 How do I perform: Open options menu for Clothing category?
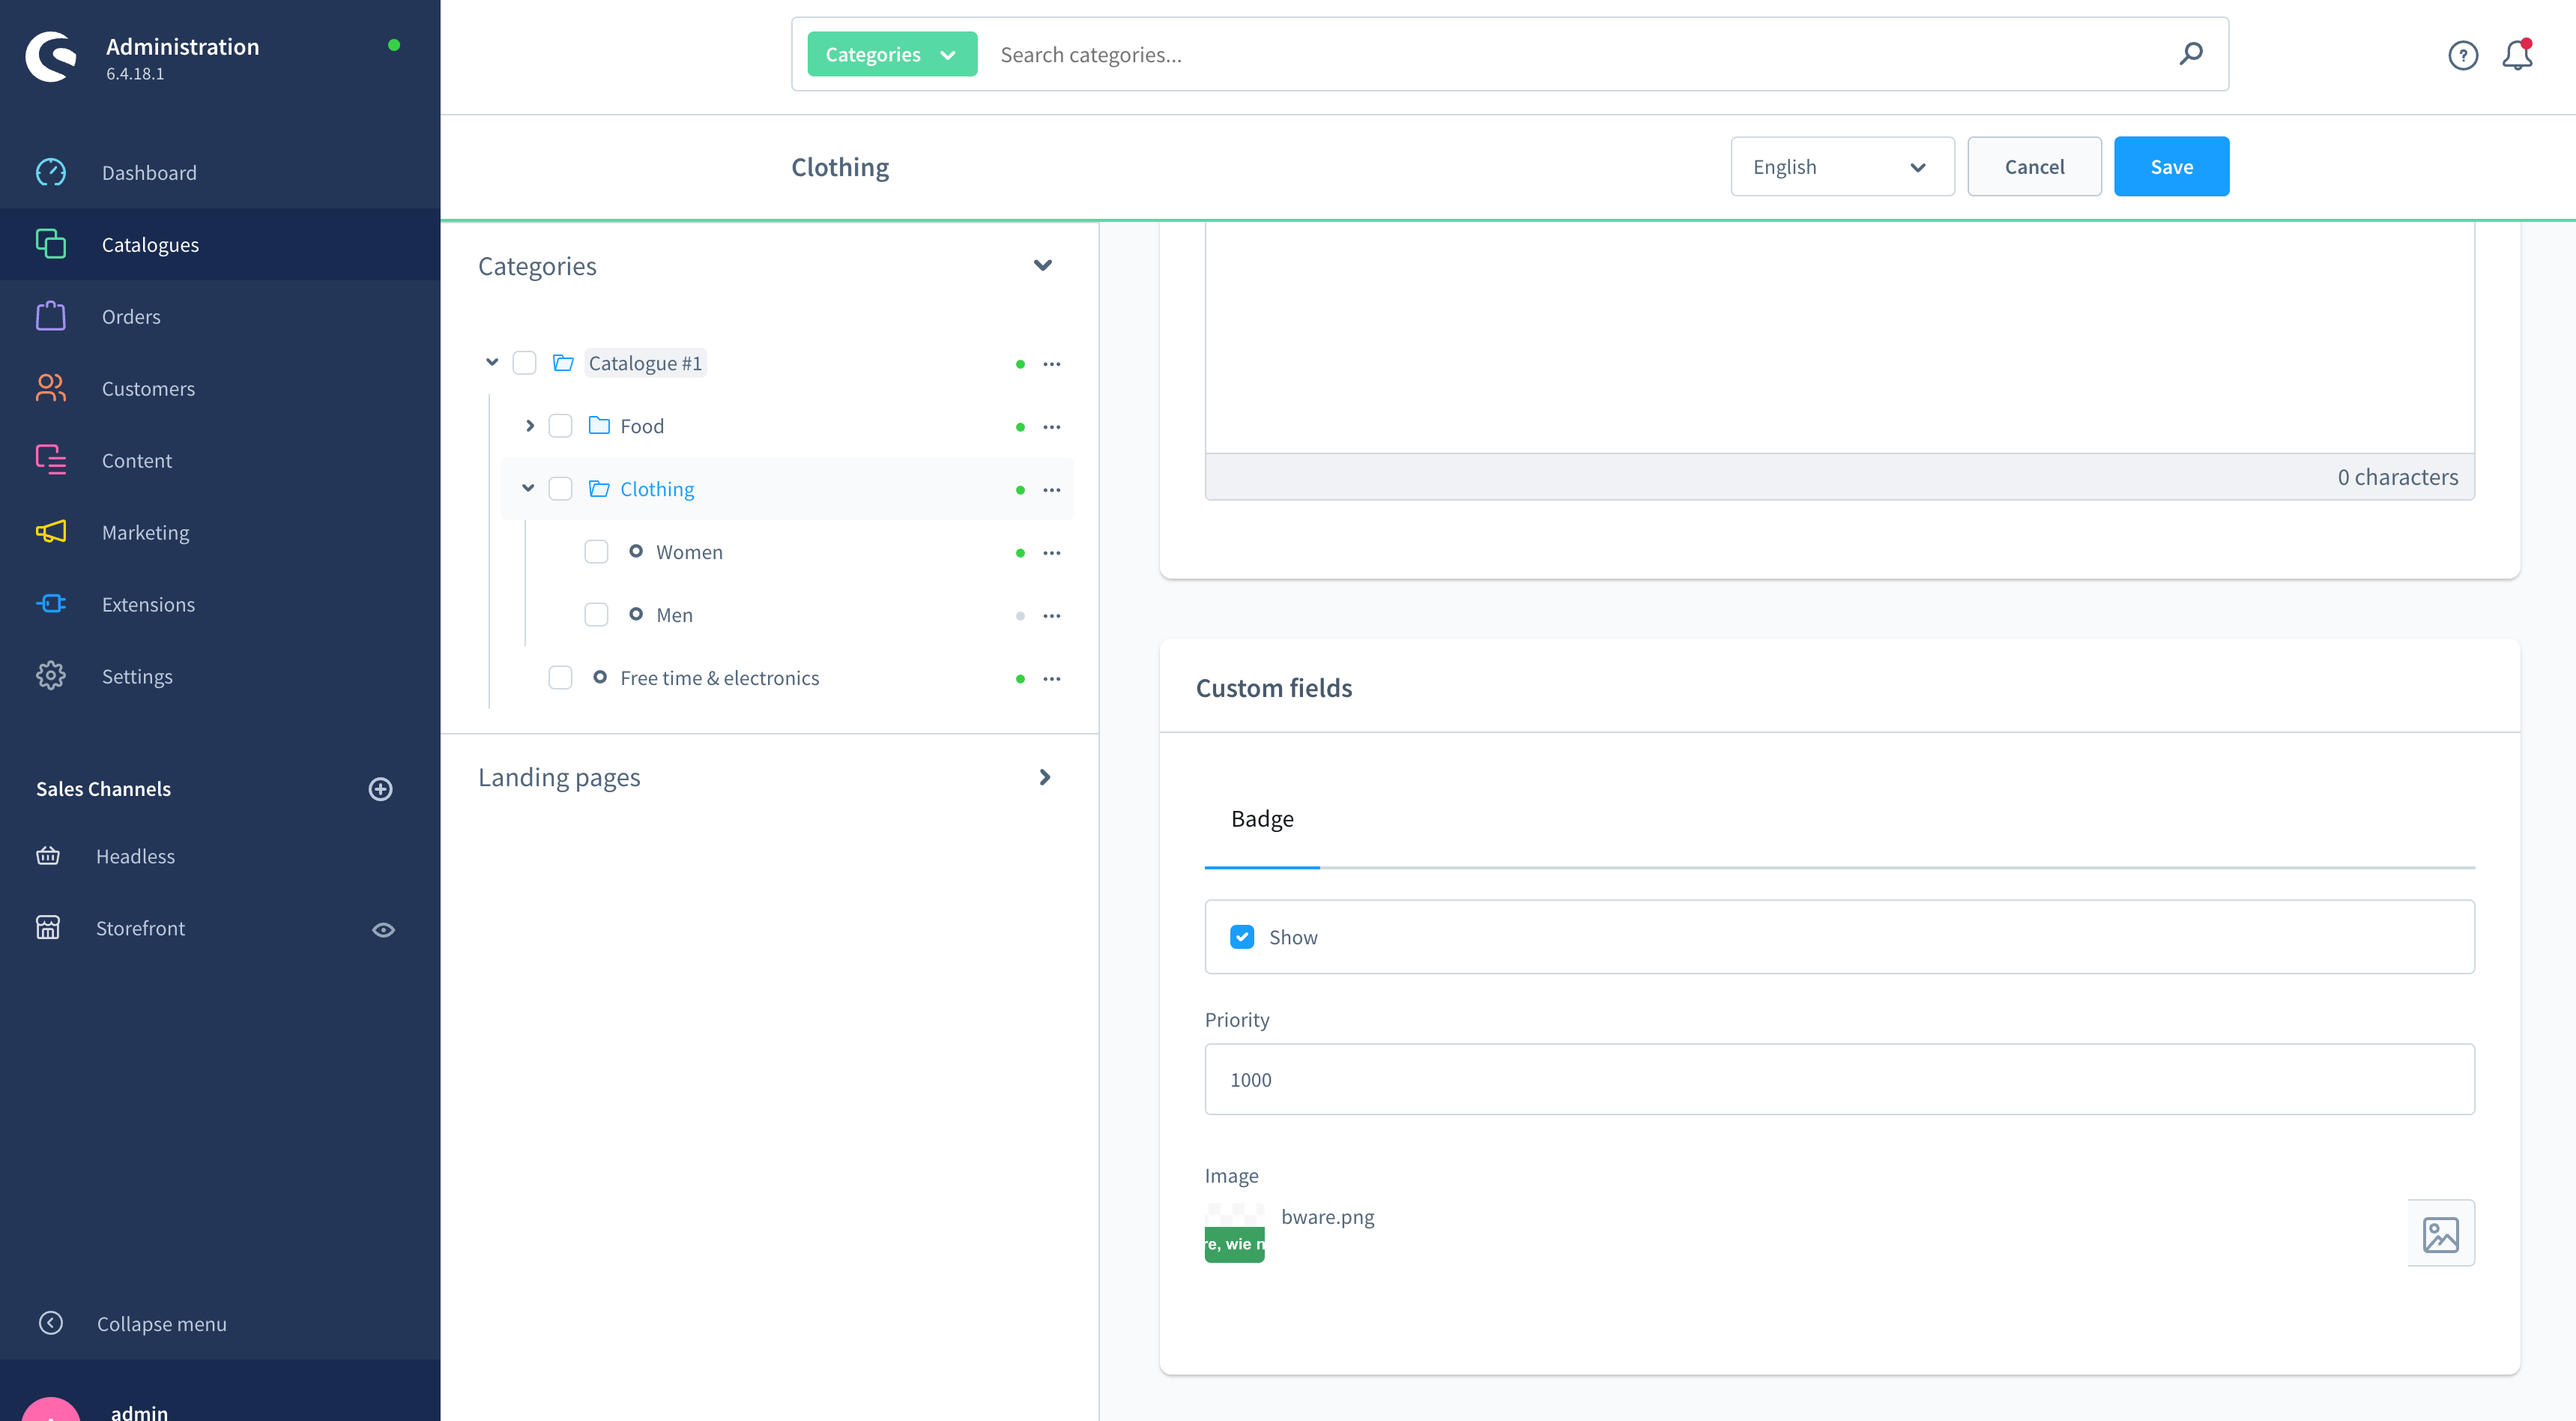1052,490
